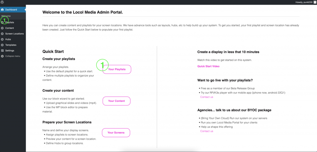Click the gear icon beside Content
The height and width of the screenshot is (152, 317).
[2, 28]
